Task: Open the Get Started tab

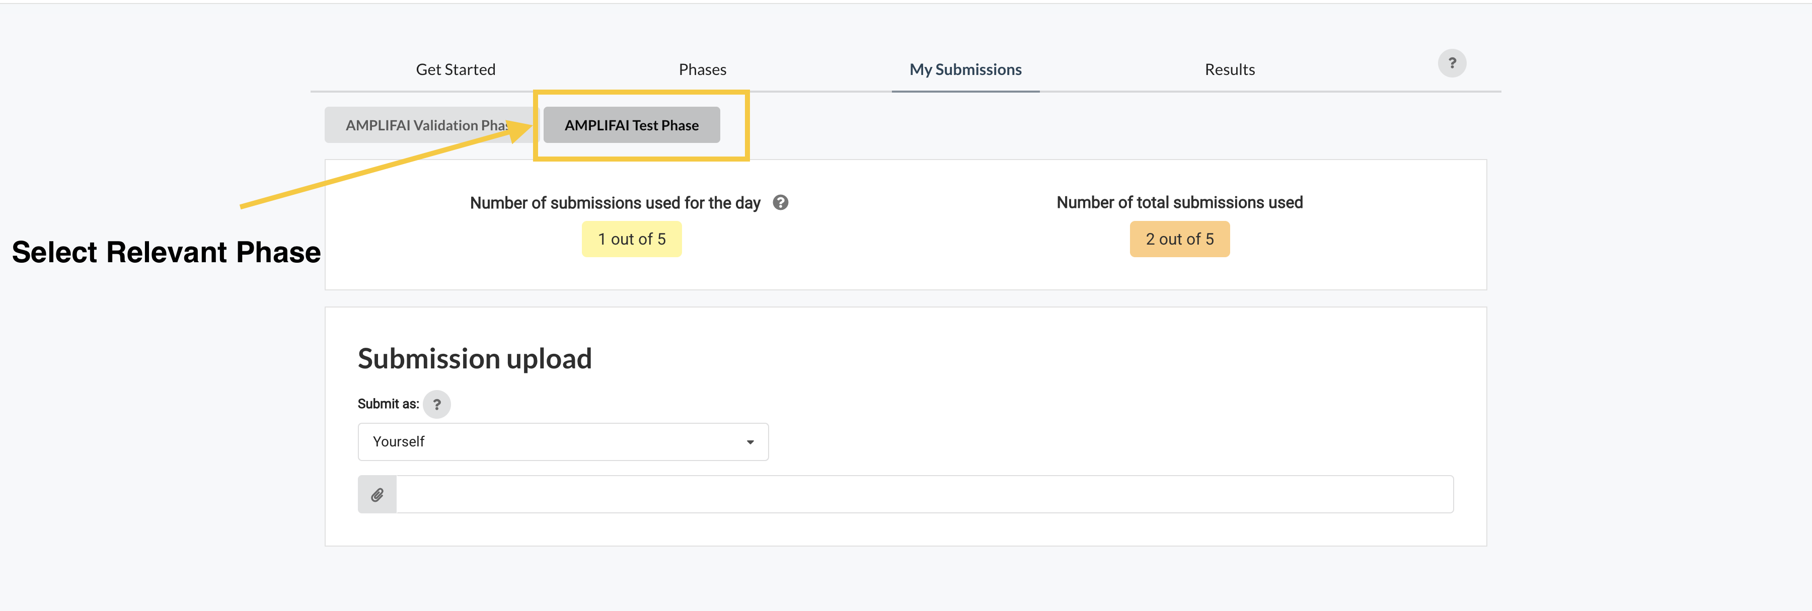Action: (455, 69)
